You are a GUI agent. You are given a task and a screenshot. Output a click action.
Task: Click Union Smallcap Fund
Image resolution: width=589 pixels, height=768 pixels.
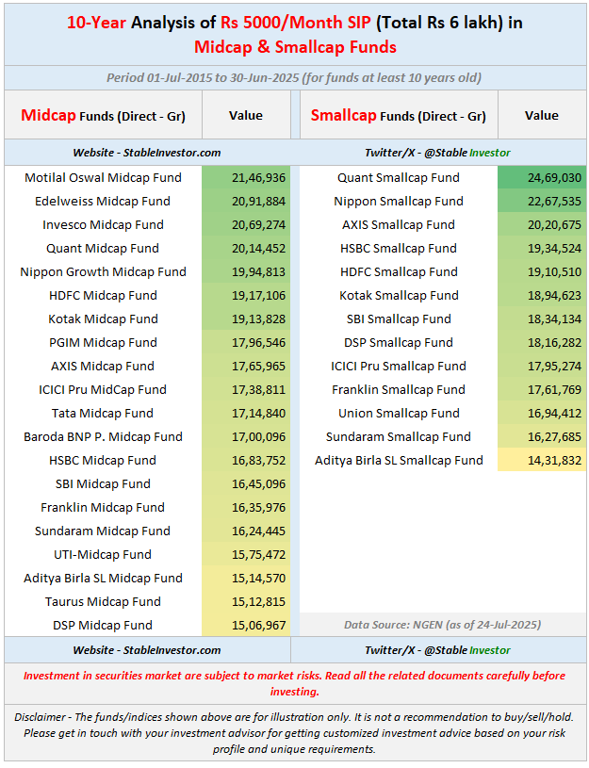coord(399,413)
